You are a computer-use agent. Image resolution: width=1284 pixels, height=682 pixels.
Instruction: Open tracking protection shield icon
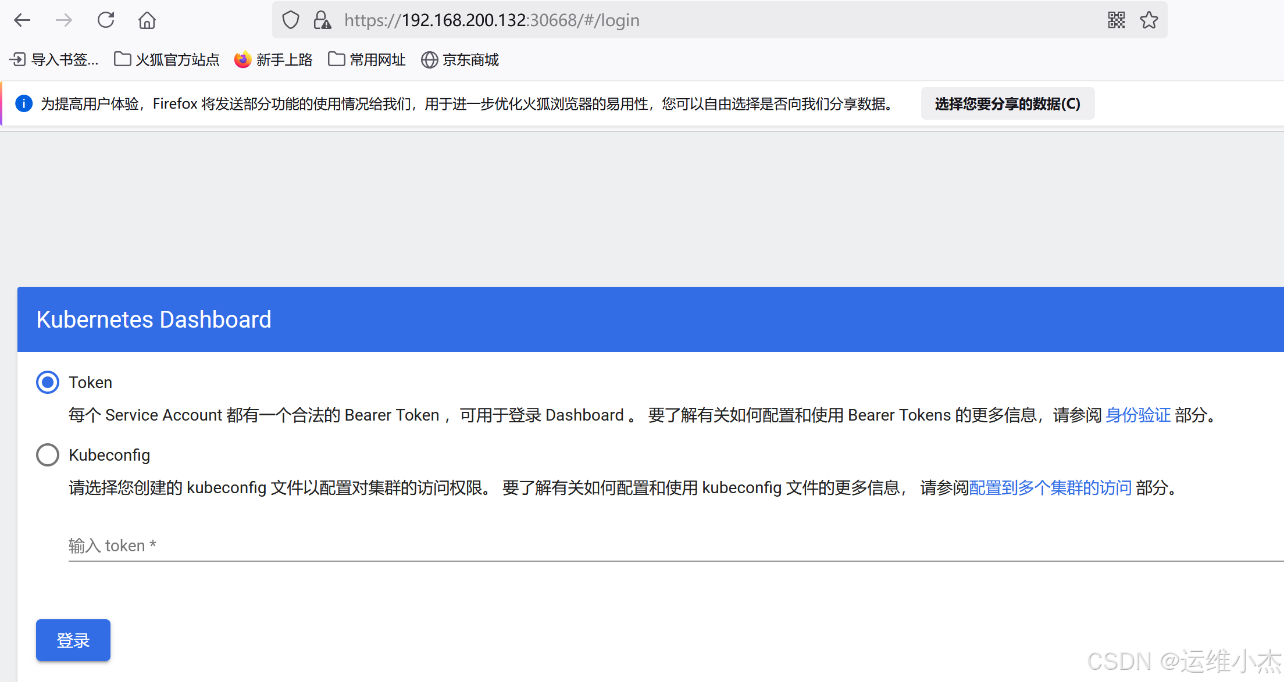pos(290,20)
